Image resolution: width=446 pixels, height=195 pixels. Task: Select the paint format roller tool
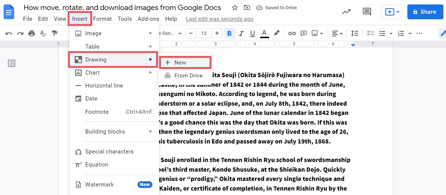coord(55,33)
